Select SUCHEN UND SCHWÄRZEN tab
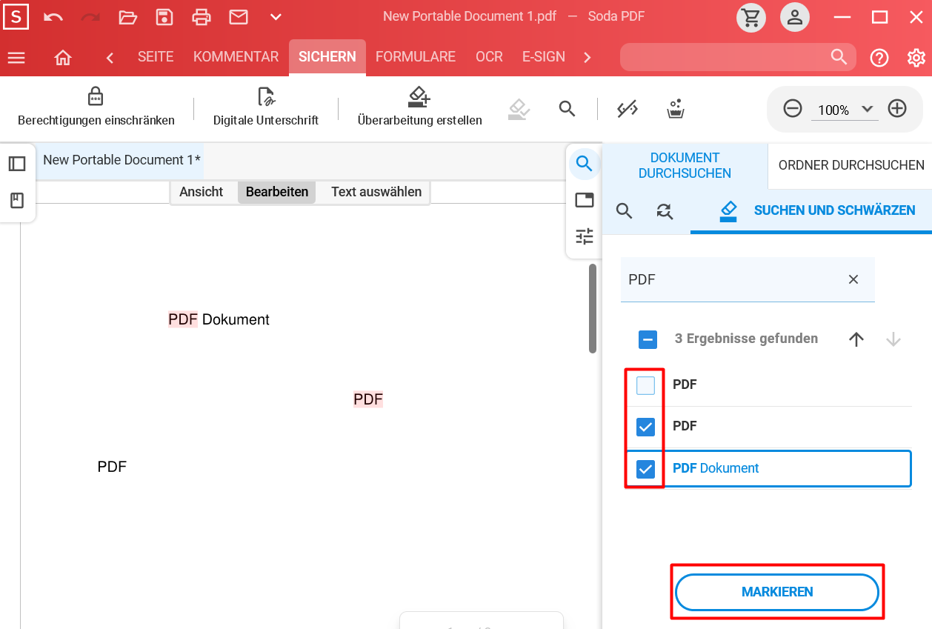This screenshot has width=932, height=629. click(811, 211)
